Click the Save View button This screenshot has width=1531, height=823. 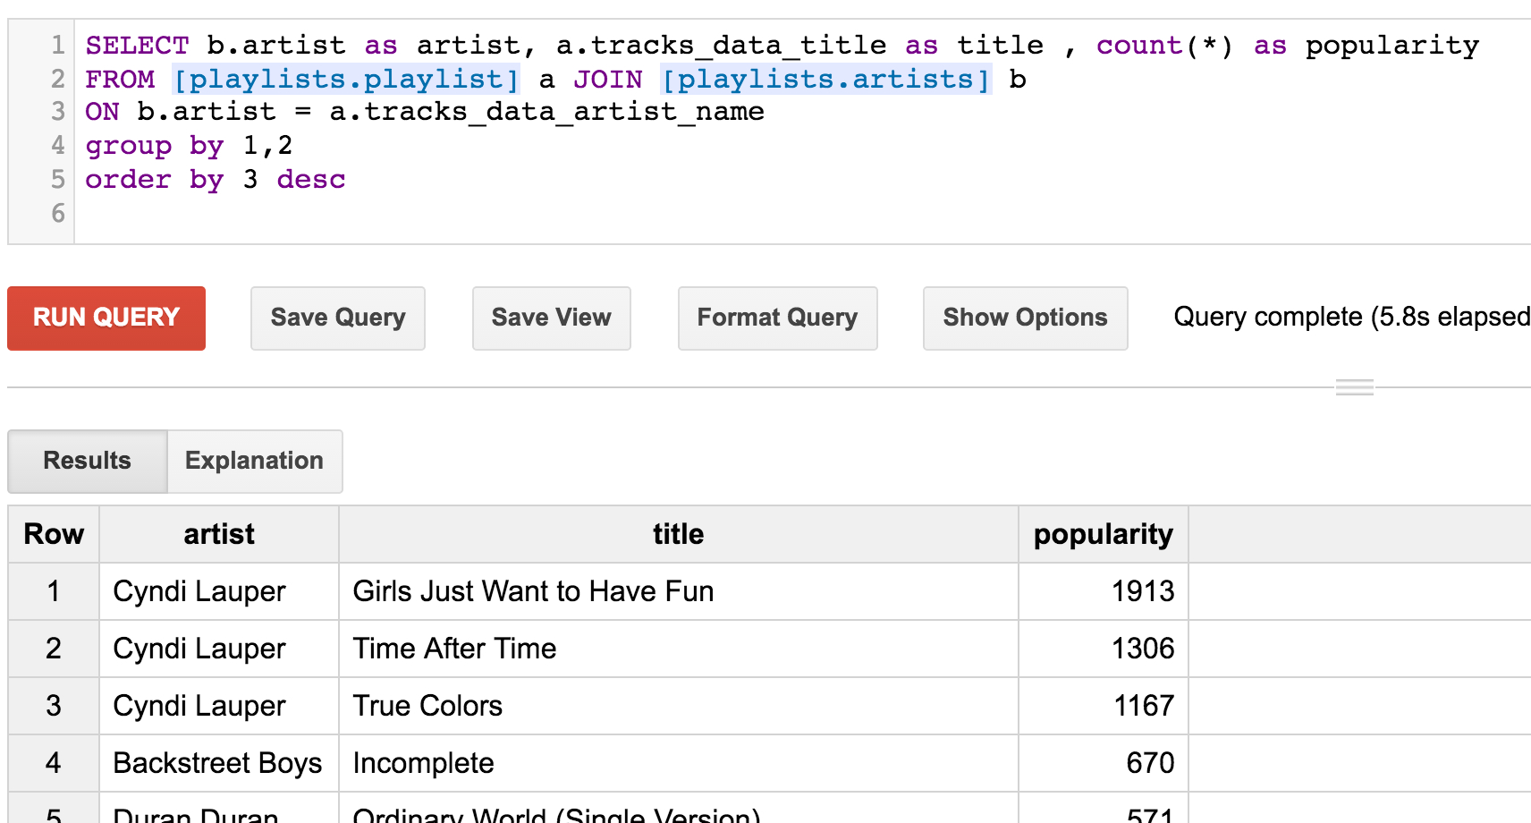pyautogui.click(x=551, y=318)
